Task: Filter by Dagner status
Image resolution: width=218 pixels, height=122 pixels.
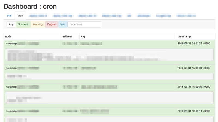Action: pyautogui.click(x=52, y=24)
